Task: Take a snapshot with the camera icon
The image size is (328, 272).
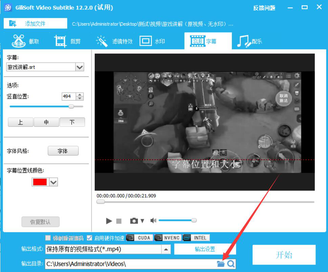Action: pos(134,221)
